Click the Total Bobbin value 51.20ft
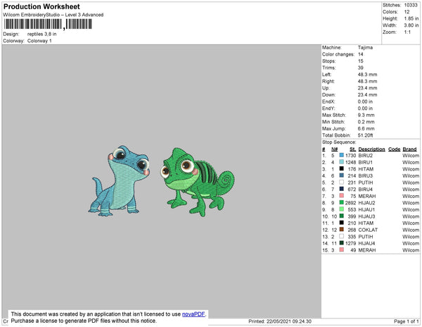Viewport: 422px width, 327px height. pos(365,135)
